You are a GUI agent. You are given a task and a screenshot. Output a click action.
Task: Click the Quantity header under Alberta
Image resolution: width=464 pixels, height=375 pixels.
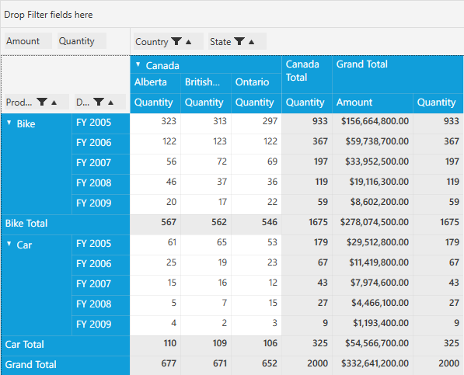pos(155,102)
